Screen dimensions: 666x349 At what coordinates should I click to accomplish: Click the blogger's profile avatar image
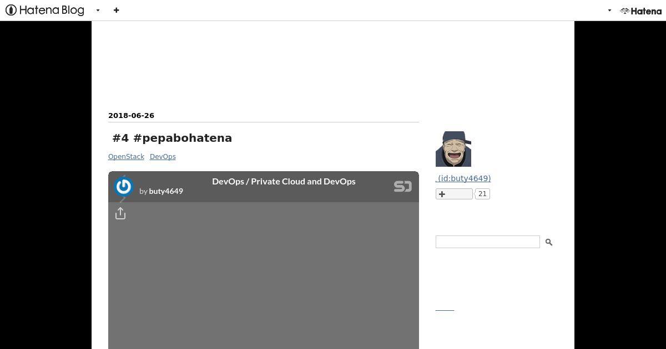[x=453, y=149]
